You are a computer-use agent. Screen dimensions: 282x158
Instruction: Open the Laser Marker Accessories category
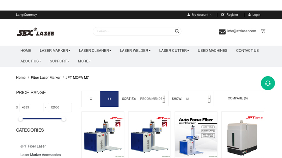pyautogui.click(x=41, y=155)
